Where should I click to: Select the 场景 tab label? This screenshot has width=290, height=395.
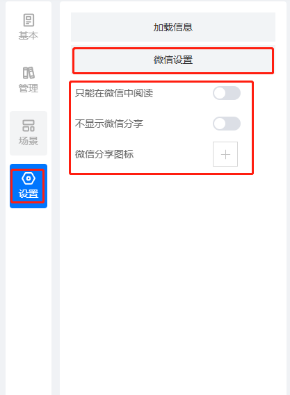(29, 141)
